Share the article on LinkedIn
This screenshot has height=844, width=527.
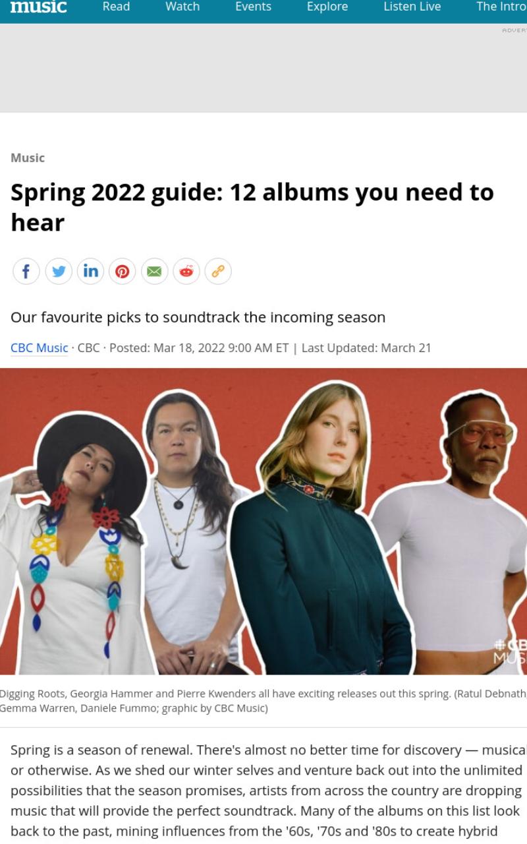point(90,271)
